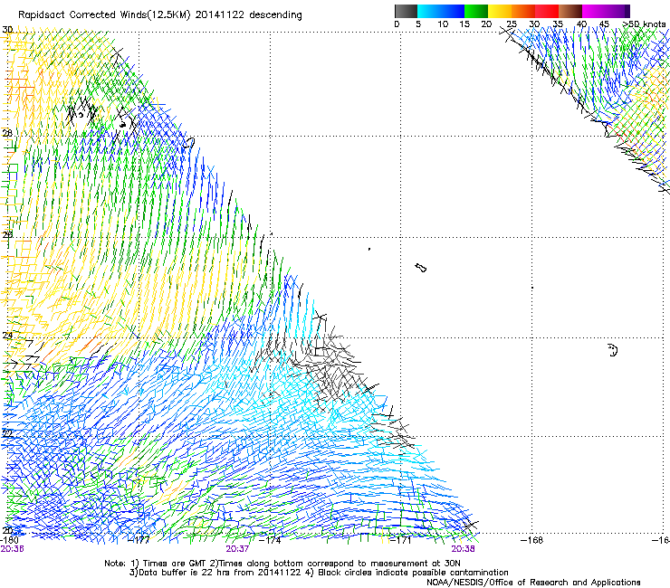This screenshot has height=588, width=670.
Task: Click the '40' legend scale label
Action: pos(581,24)
